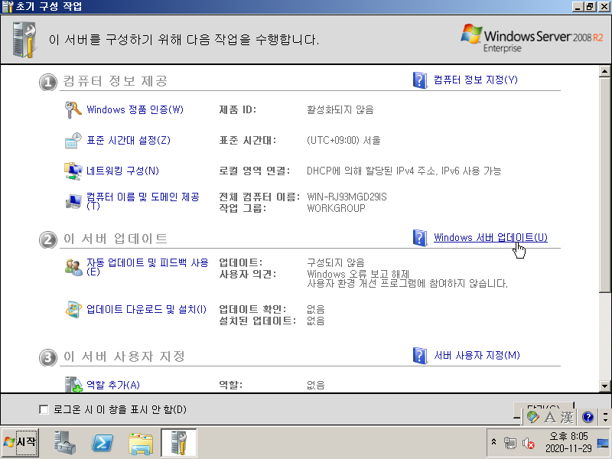
Task: Click the add roles server icon
Action: pos(73,385)
